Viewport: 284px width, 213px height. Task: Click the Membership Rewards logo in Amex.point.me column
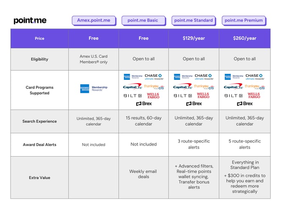(94, 89)
